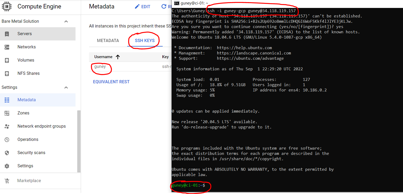Click the help.ubuntu.com URL in terminal
The width and height of the screenshot is (403, 194).
tap(244, 48)
